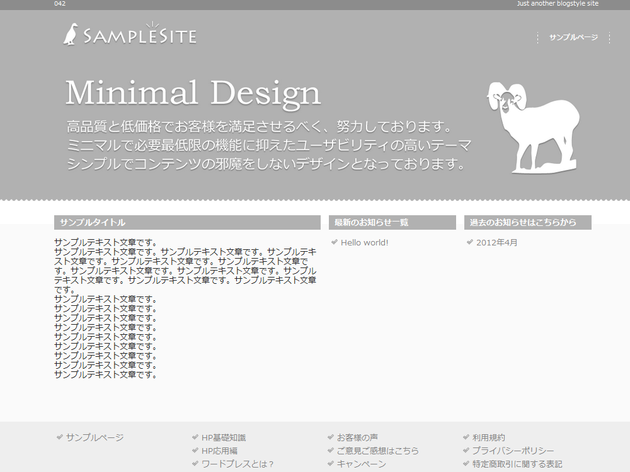
Task: Open the HP基礎知識 footer link
Action: tap(224, 437)
